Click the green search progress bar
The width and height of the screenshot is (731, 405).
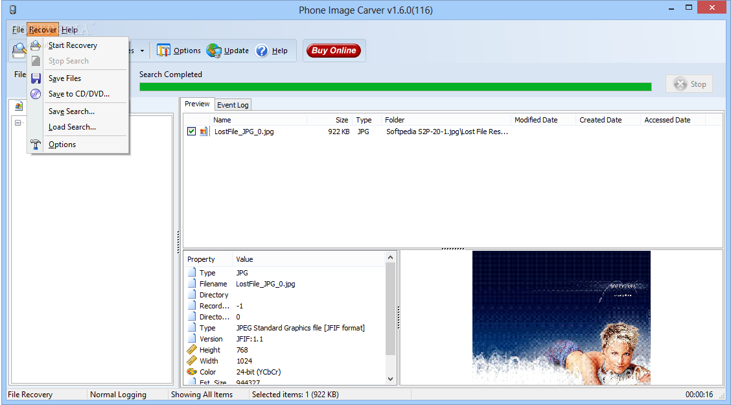click(395, 87)
